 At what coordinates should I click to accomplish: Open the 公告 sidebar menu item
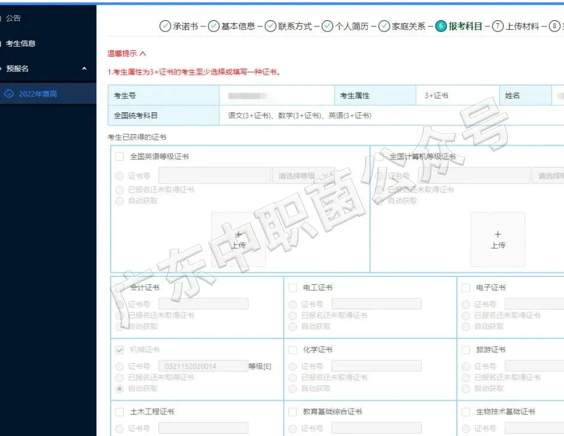click(13, 19)
